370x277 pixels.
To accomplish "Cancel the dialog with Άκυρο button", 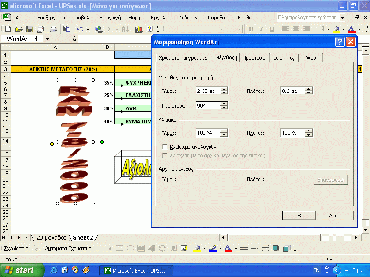I will [x=336, y=215].
